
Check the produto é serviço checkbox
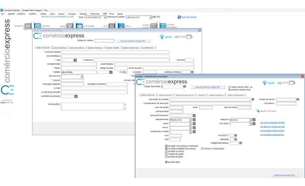click(166, 151)
